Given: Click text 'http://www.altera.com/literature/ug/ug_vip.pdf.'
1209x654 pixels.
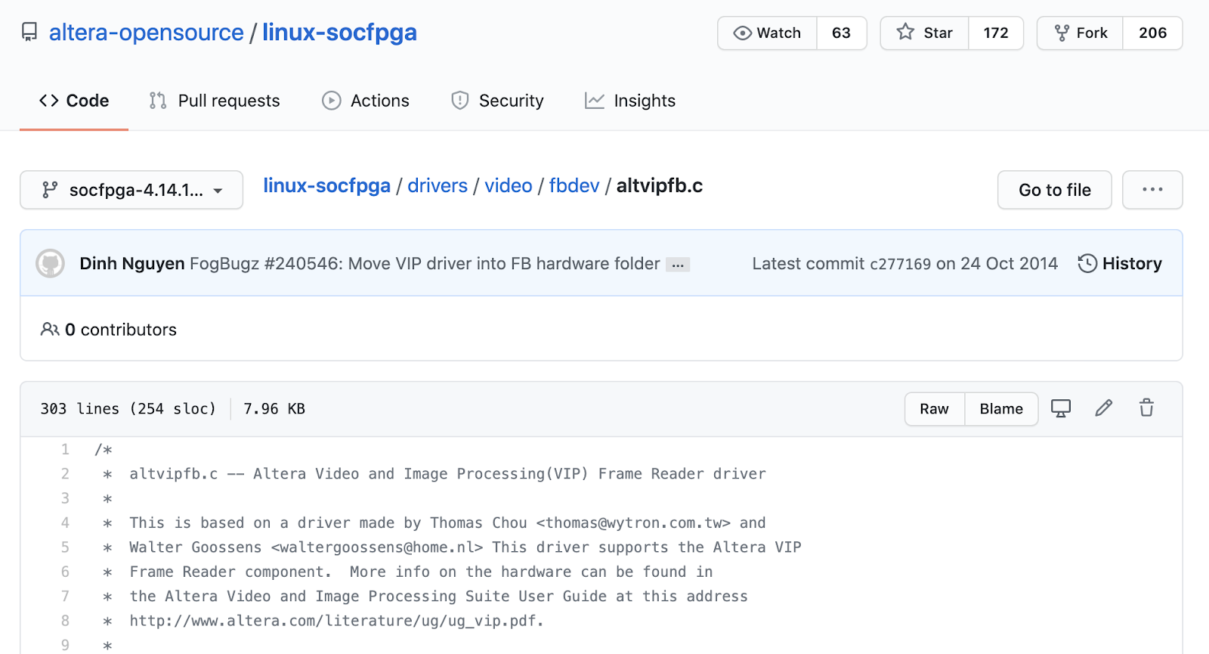Looking at the screenshot, I should pyautogui.click(x=336, y=621).
